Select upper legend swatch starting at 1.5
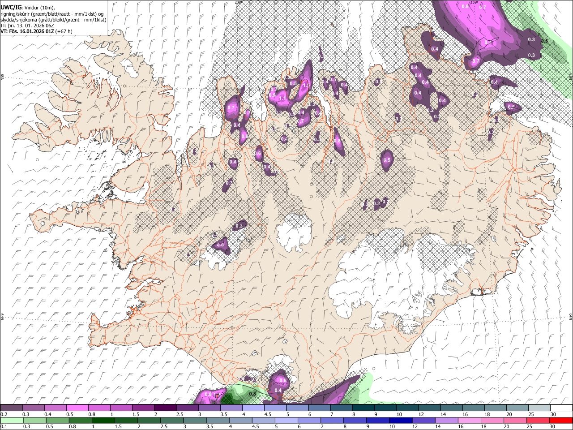The height and width of the screenshot is (430, 573). (x=143, y=408)
